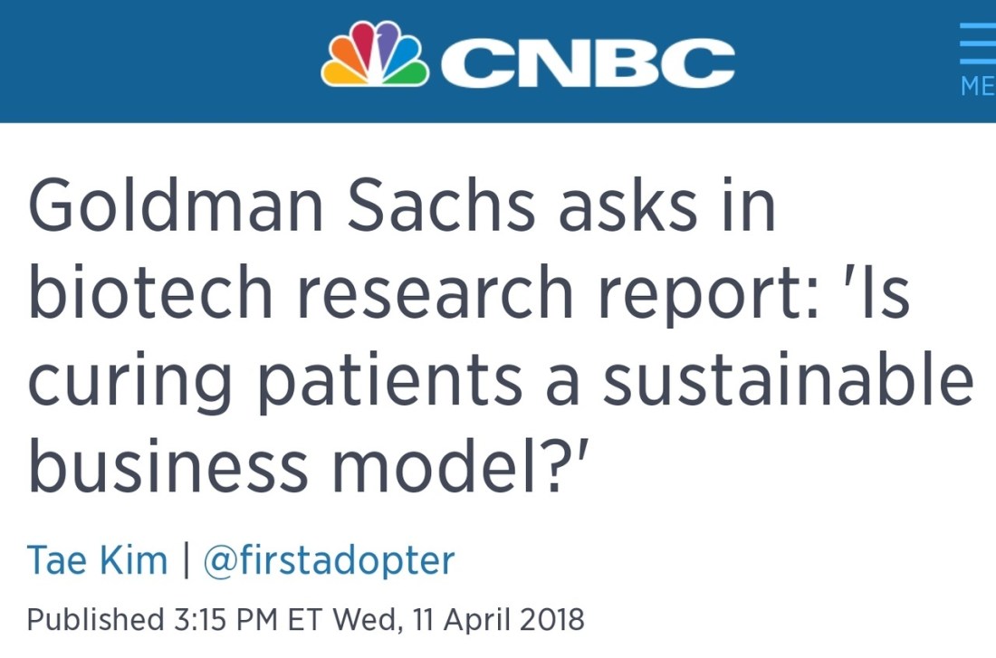The height and width of the screenshot is (658, 996).
Task: Click '11 April 2018' in the publish line
Action: [499, 620]
